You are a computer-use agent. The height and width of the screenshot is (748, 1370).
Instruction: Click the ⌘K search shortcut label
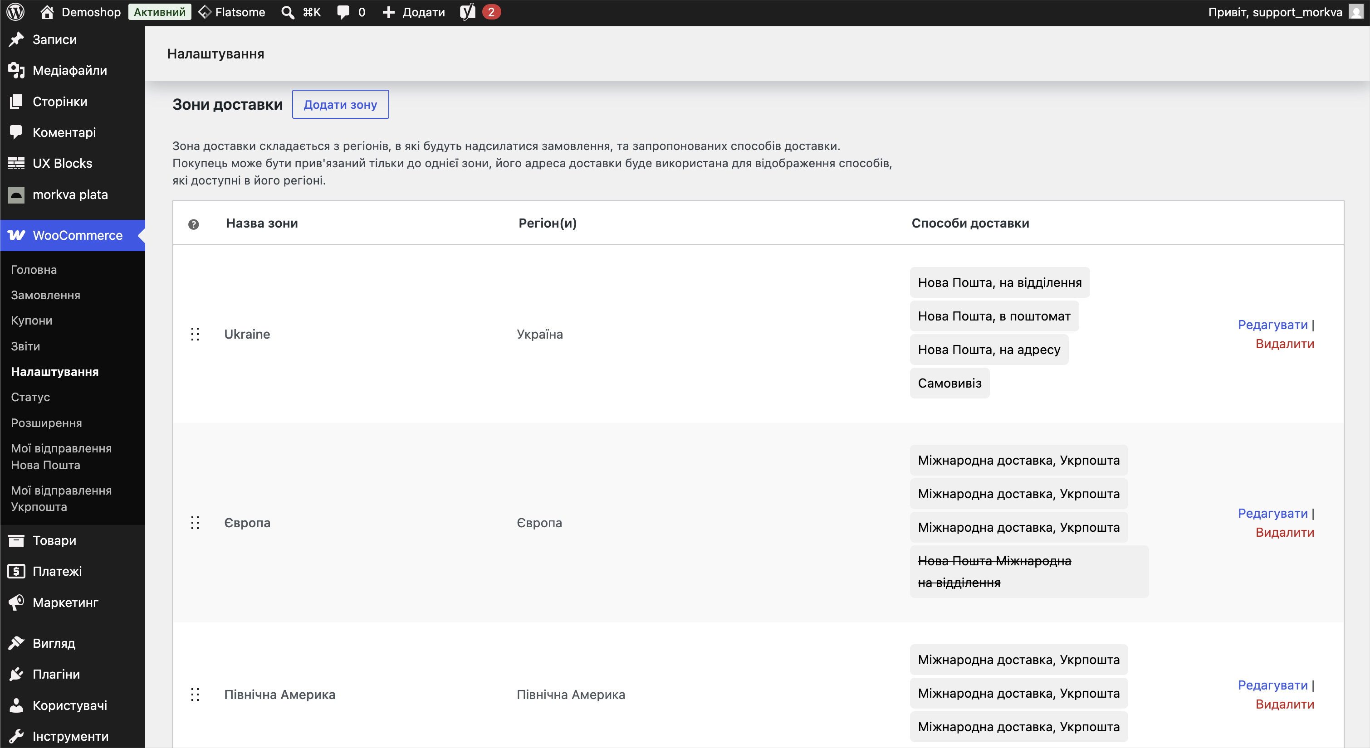coord(312,12)
